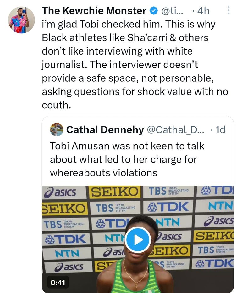This screenshot has height=293, width=242.
Task: Click Cathal Dennehy's small avatar
Action: pyautogui.click(x=57, y=129)
